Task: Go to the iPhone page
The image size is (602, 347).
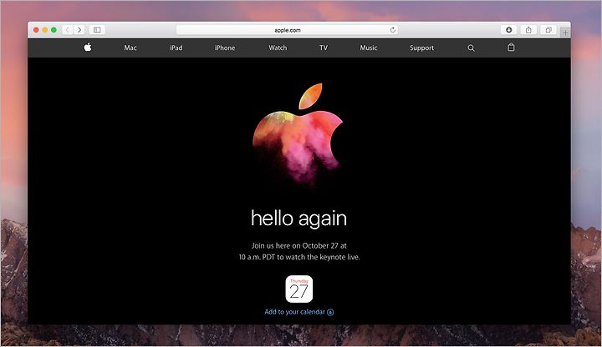Action: click(x=225, y=48)
